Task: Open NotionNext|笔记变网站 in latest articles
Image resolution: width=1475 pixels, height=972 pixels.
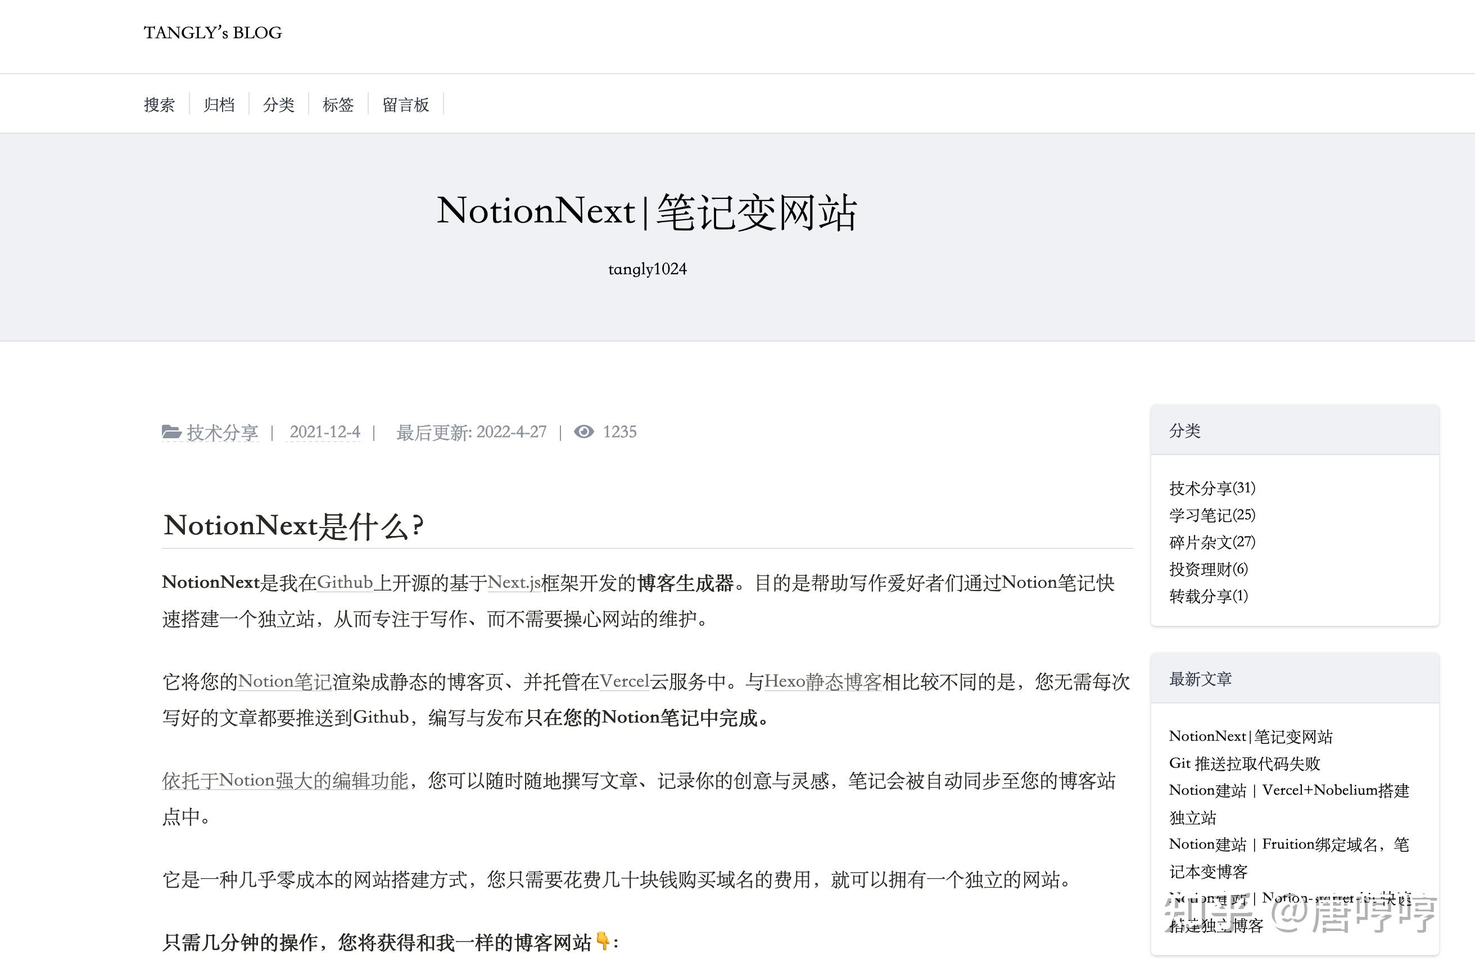Action: (x=1251, y=737)
